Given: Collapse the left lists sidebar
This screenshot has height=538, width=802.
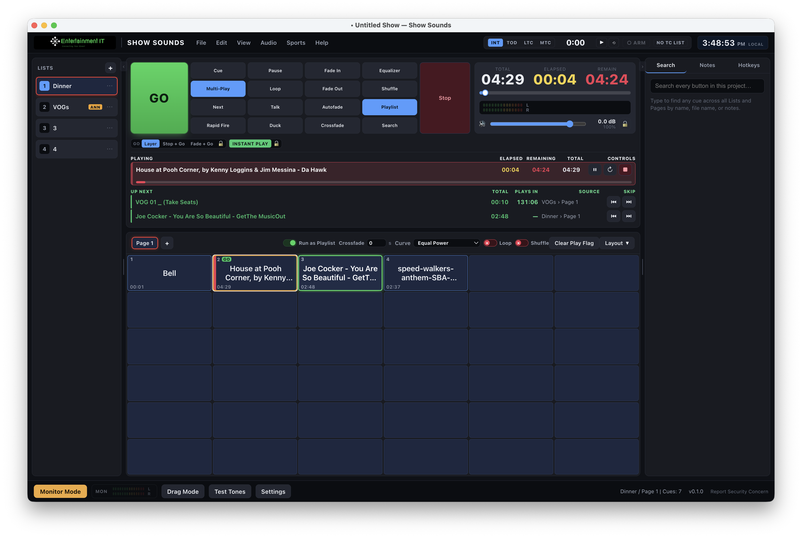Looking at the screenshot, I should [124, 67].
